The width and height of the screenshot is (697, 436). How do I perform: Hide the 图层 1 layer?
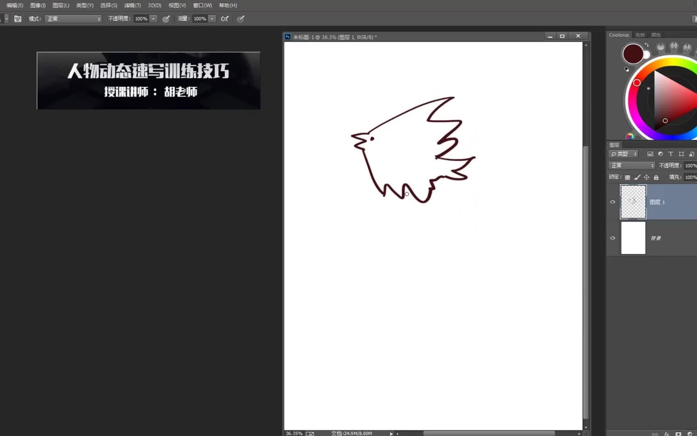tap(613, 202)
